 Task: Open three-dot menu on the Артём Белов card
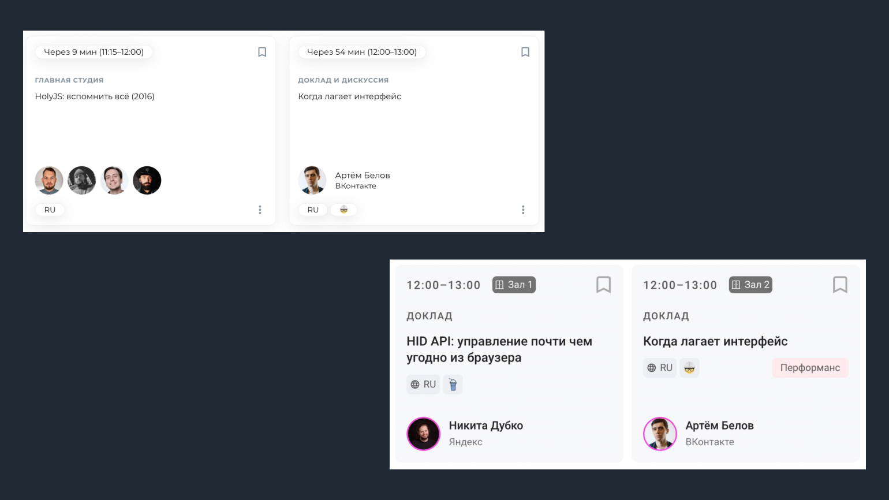523,210
